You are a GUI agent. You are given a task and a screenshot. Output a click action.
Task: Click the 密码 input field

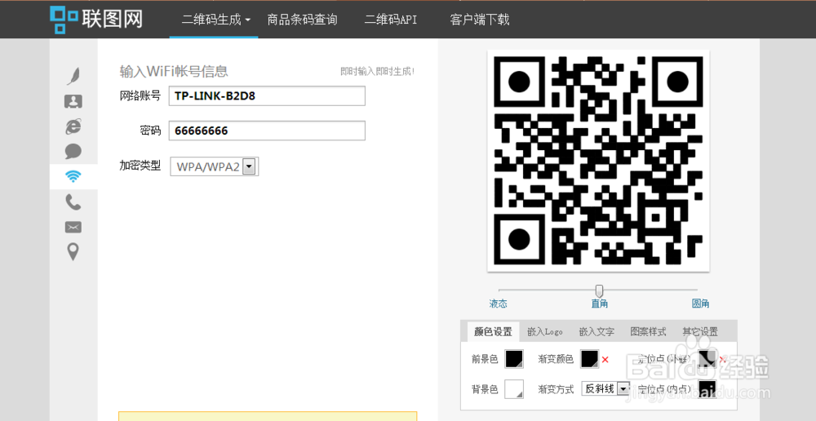(267, 131)
